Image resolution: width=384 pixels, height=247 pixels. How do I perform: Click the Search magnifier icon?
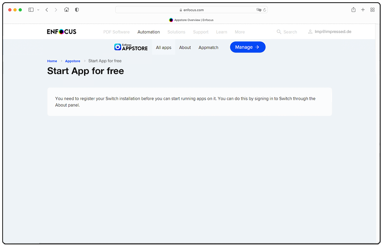279,32
